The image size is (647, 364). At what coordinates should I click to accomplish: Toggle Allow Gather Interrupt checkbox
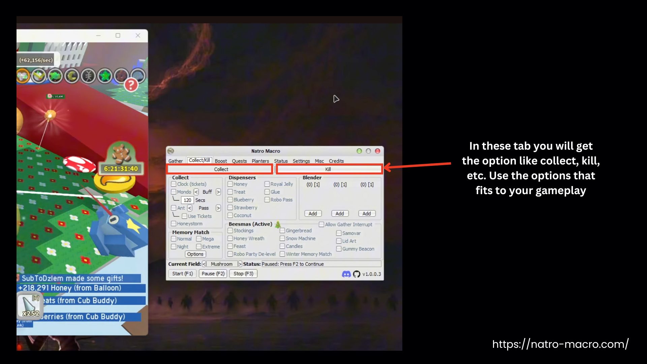click(321, 224)
